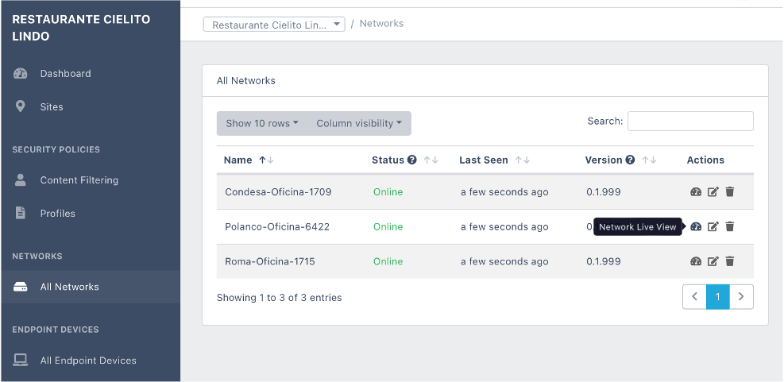This screenshot has width=784, height=382.
Task: Click the Sites location pin icon
Action: [20, 106]
